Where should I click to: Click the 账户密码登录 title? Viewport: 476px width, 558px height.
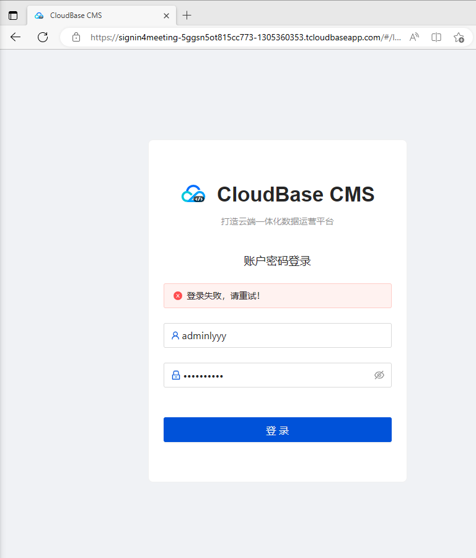click(277, 261)
